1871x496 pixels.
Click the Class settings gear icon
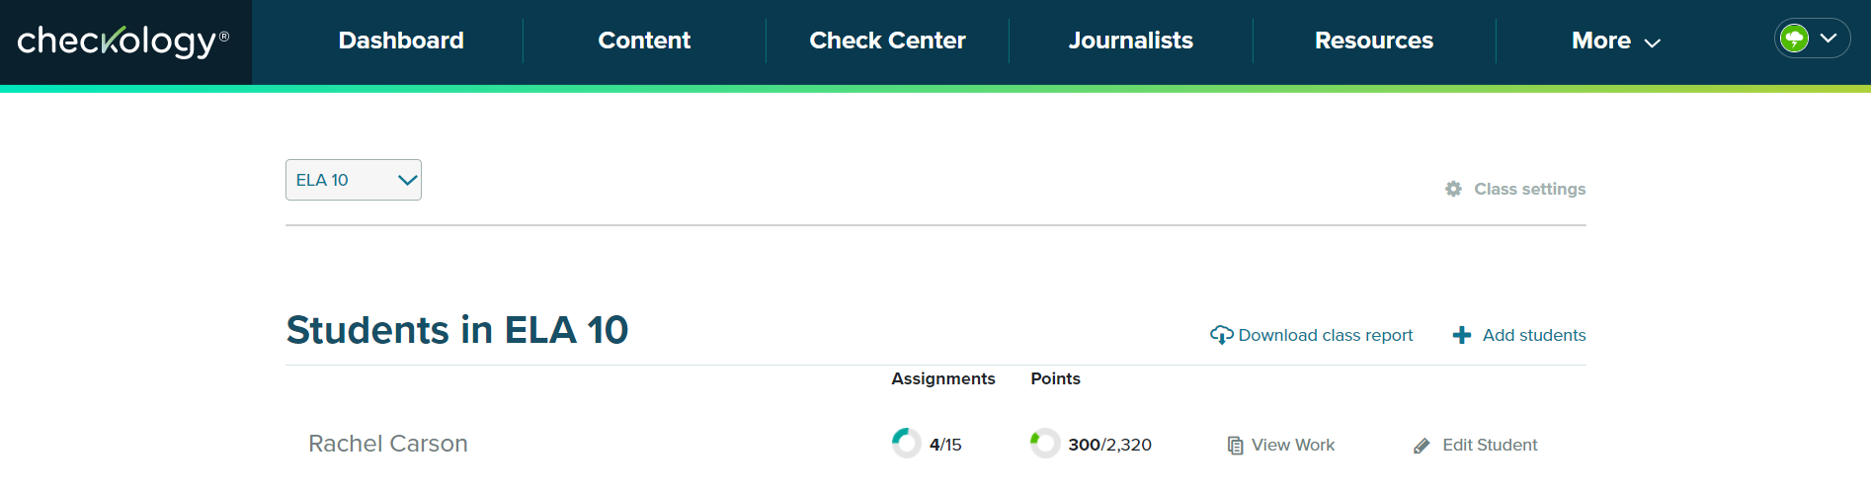[1453, 189]
